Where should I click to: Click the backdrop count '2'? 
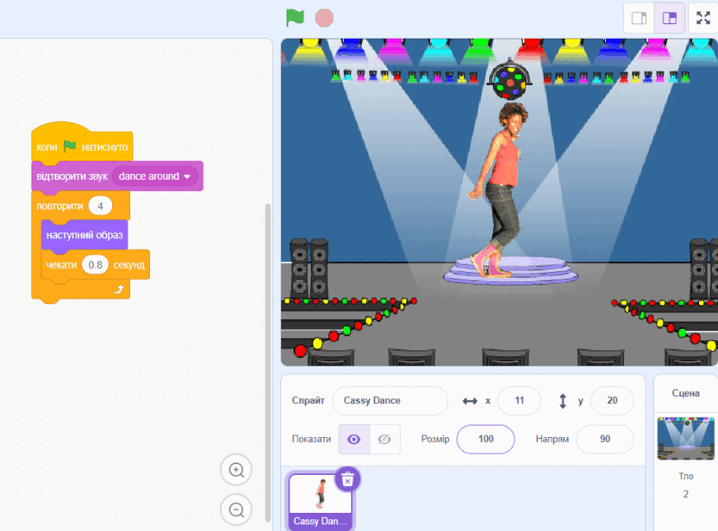(x=685, y=494)
